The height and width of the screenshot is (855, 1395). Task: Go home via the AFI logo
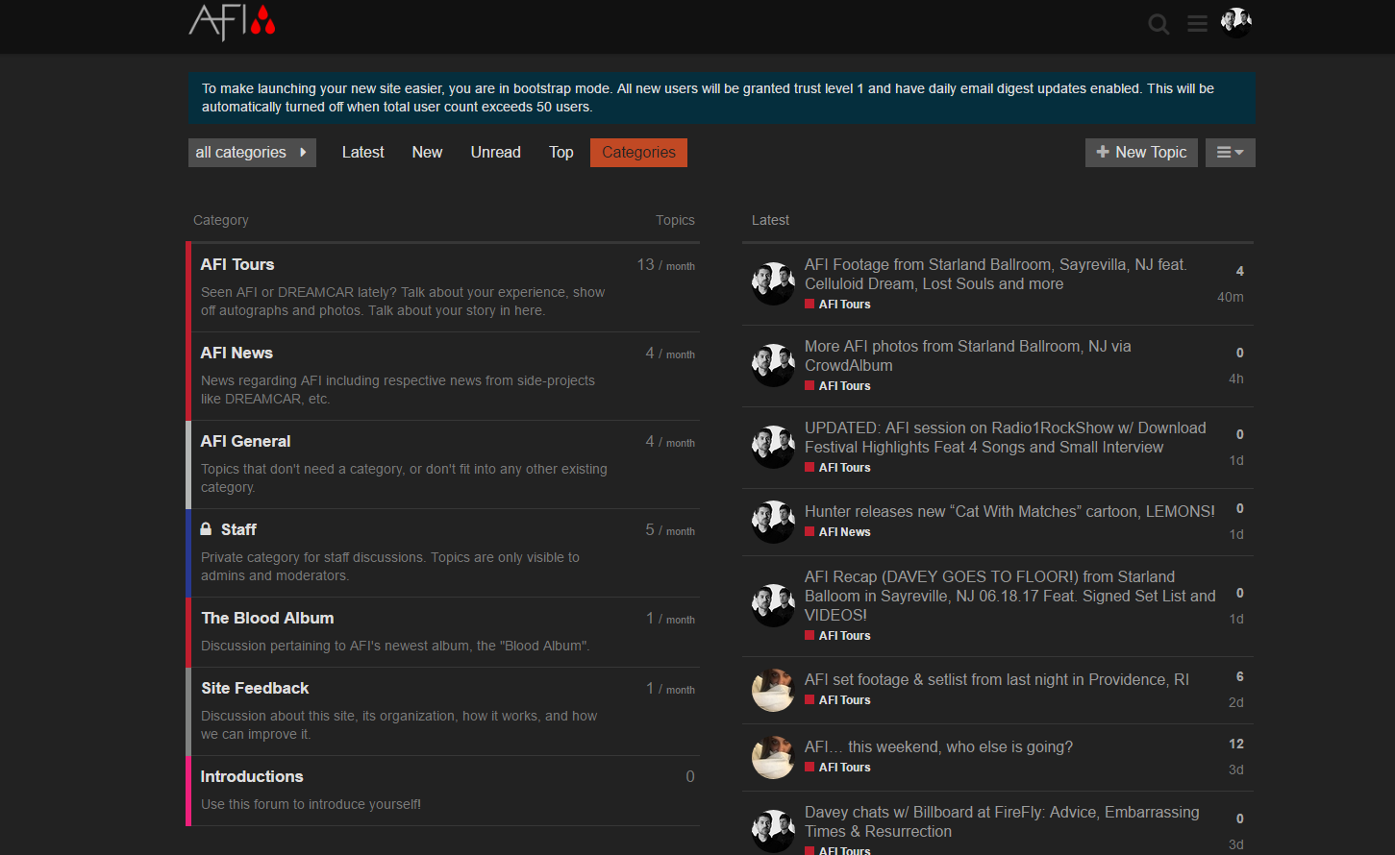point(233,22)
